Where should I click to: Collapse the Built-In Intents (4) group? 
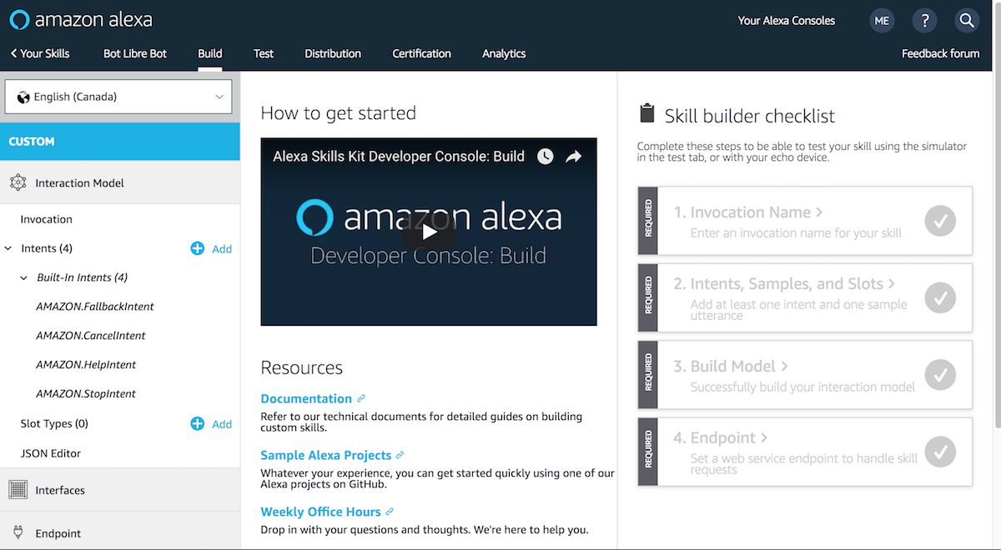(24, 277)
